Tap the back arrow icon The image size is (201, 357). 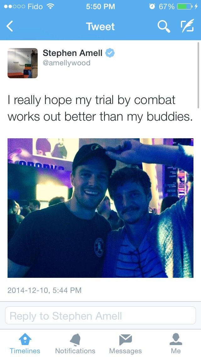pyautogui.click(x=9, y=26)
